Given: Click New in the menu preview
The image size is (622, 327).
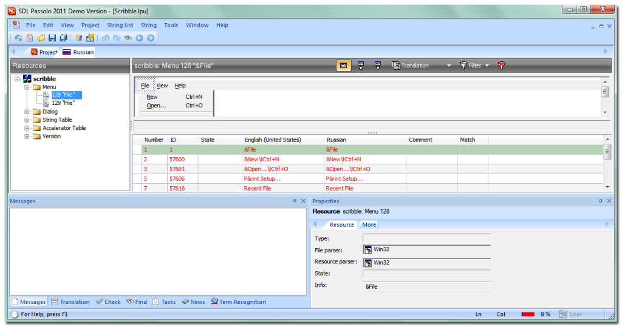Looking at the screenshot, I should pos(152,96).
